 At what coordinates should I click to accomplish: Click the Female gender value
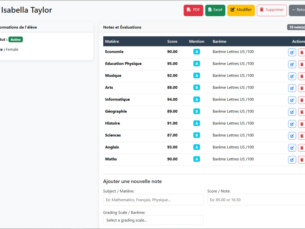click(x=12, y=49)
